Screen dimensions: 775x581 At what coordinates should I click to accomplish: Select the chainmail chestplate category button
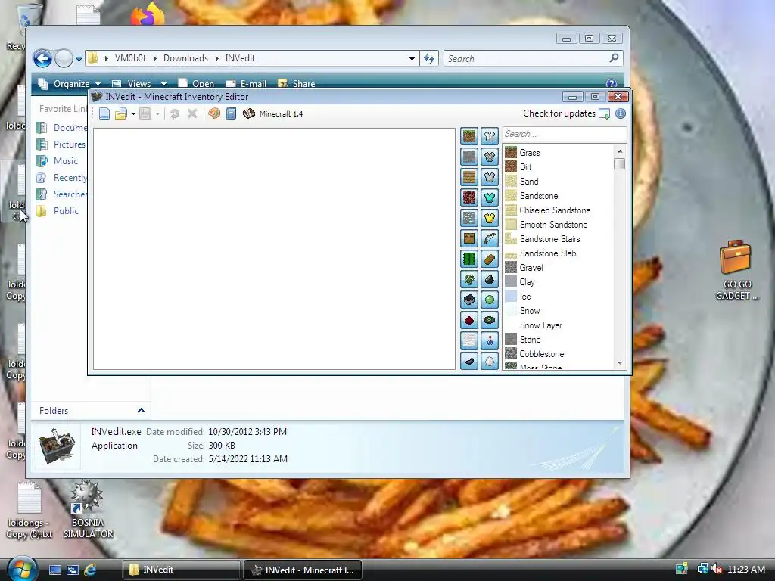click(x=490, y=157)
